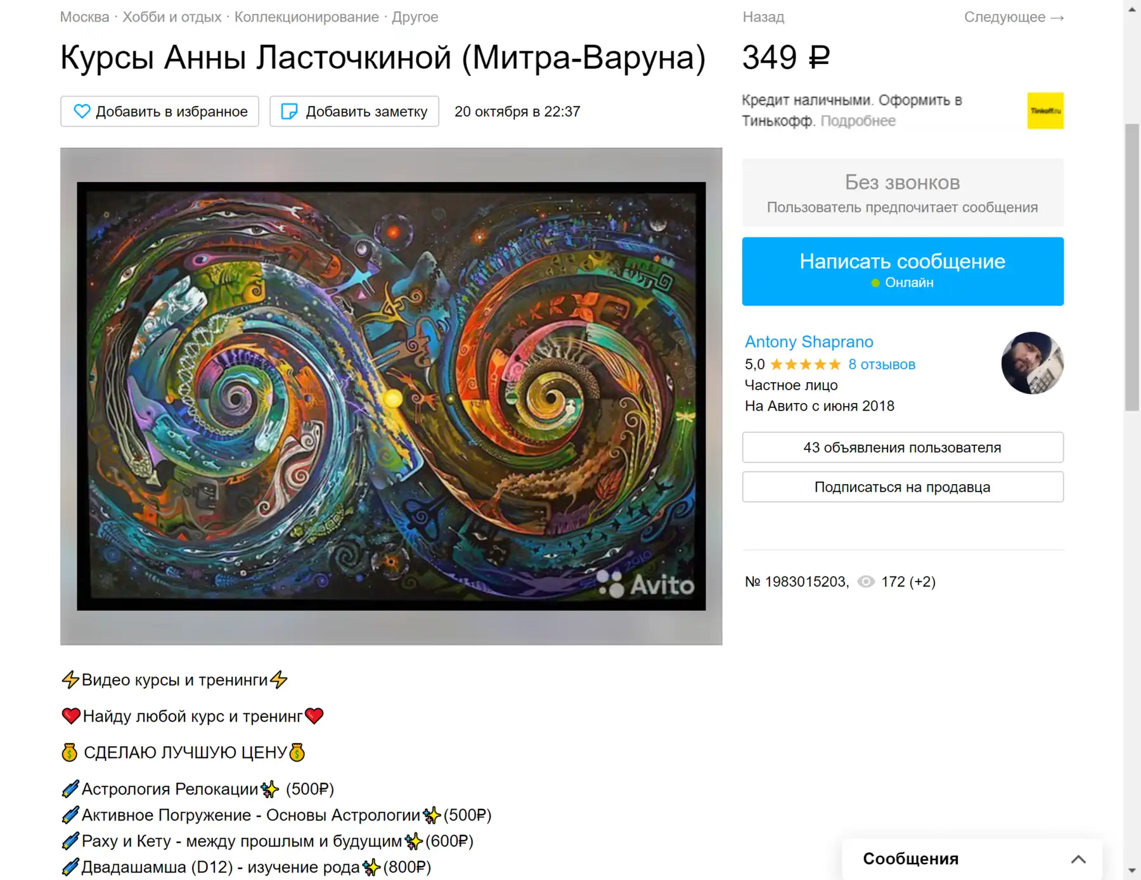Open the Сообщения chat panel header

pos(972,859)
